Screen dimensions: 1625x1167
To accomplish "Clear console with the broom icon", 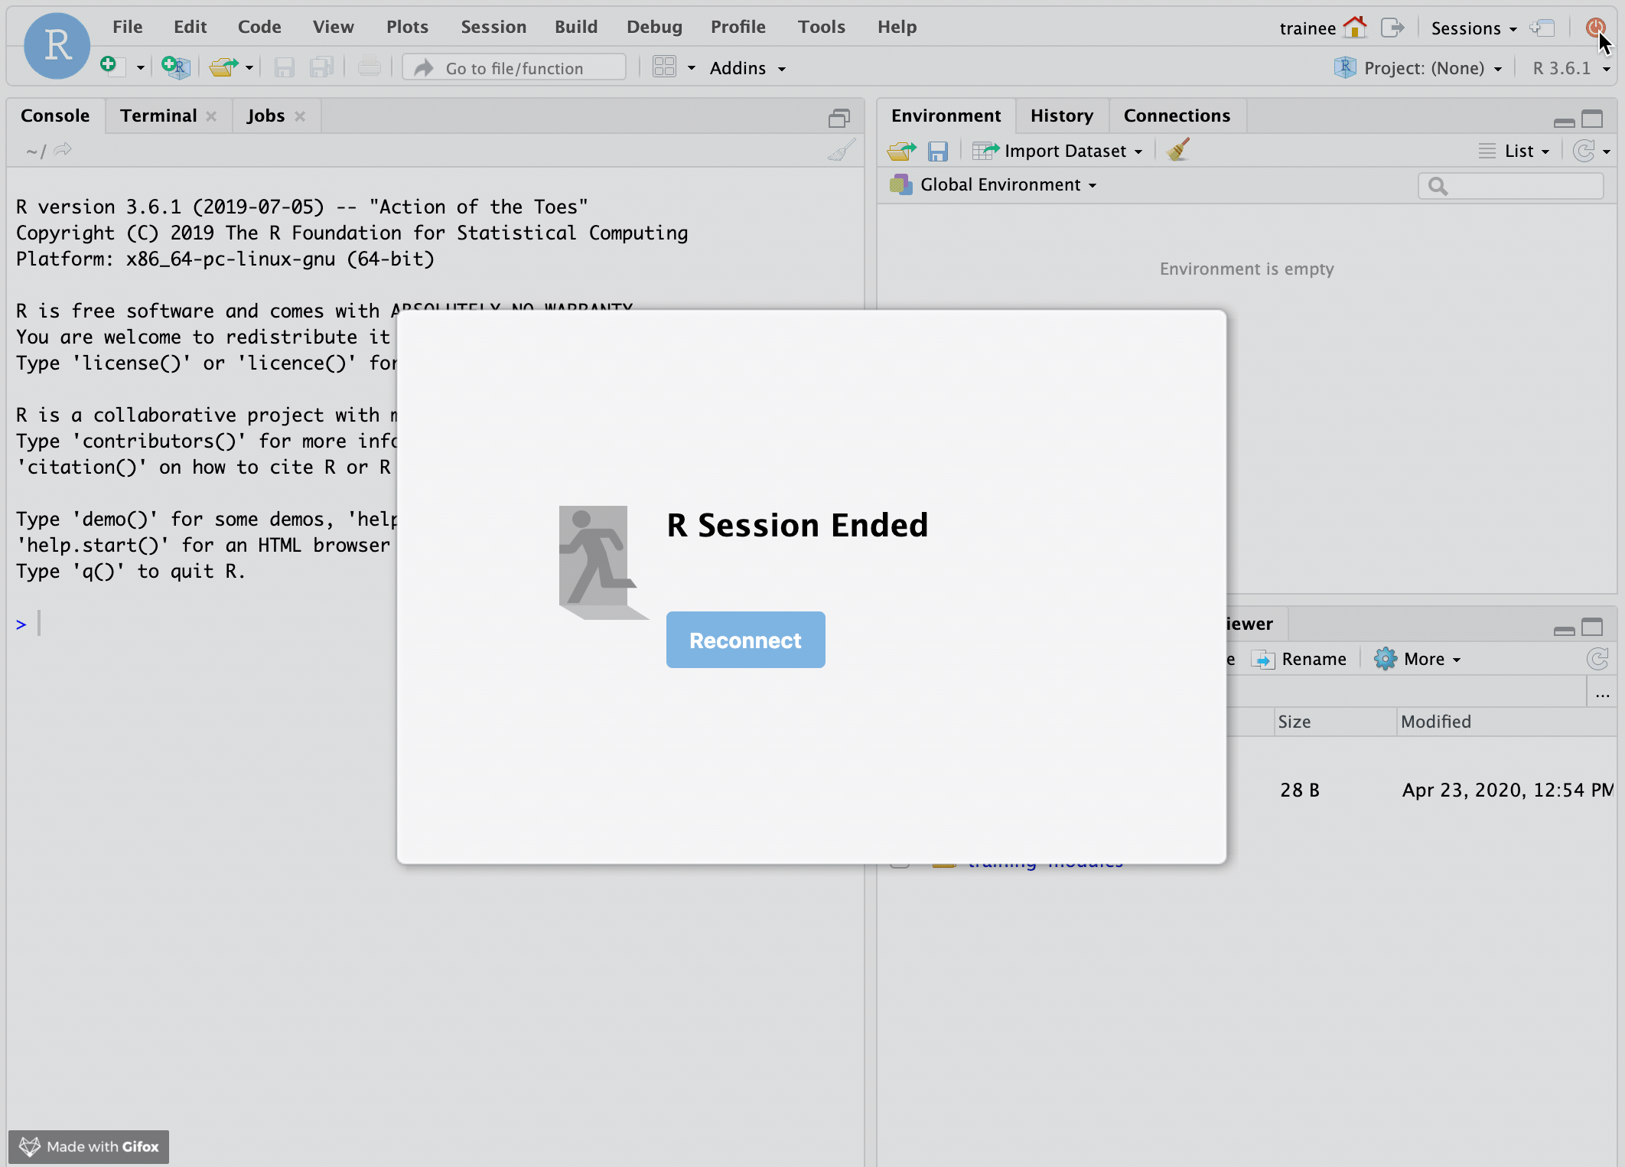I will [x=841, y=151].
